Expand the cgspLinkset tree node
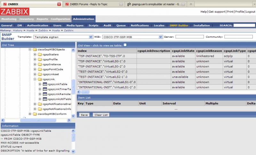Screen dimensions: 256x155 point(35,74)
